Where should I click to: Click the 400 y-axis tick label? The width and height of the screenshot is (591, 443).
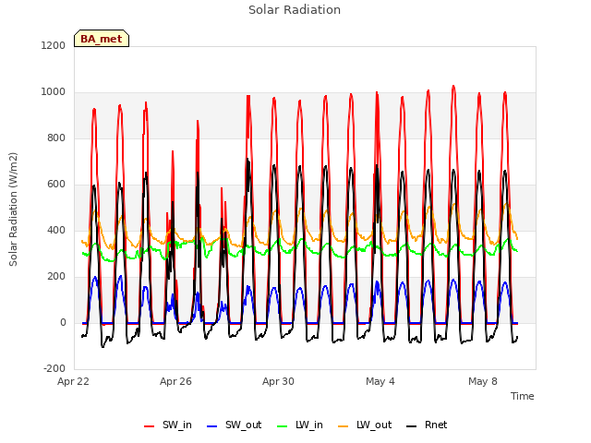tap(56, 231)
